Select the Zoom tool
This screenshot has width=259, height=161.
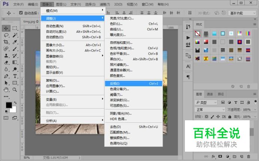click(15, 90)
